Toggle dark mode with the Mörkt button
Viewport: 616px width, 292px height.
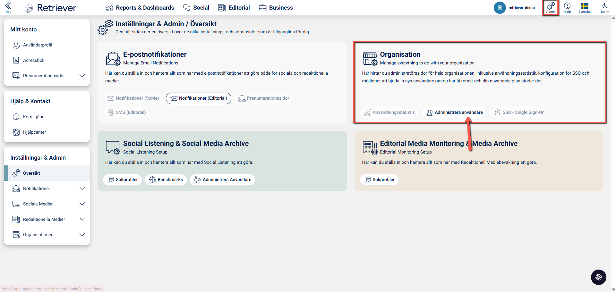pos(605,7)
